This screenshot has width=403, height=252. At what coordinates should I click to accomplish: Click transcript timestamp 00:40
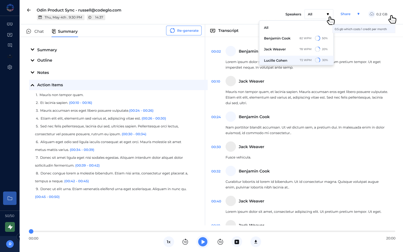pos(216,201)
